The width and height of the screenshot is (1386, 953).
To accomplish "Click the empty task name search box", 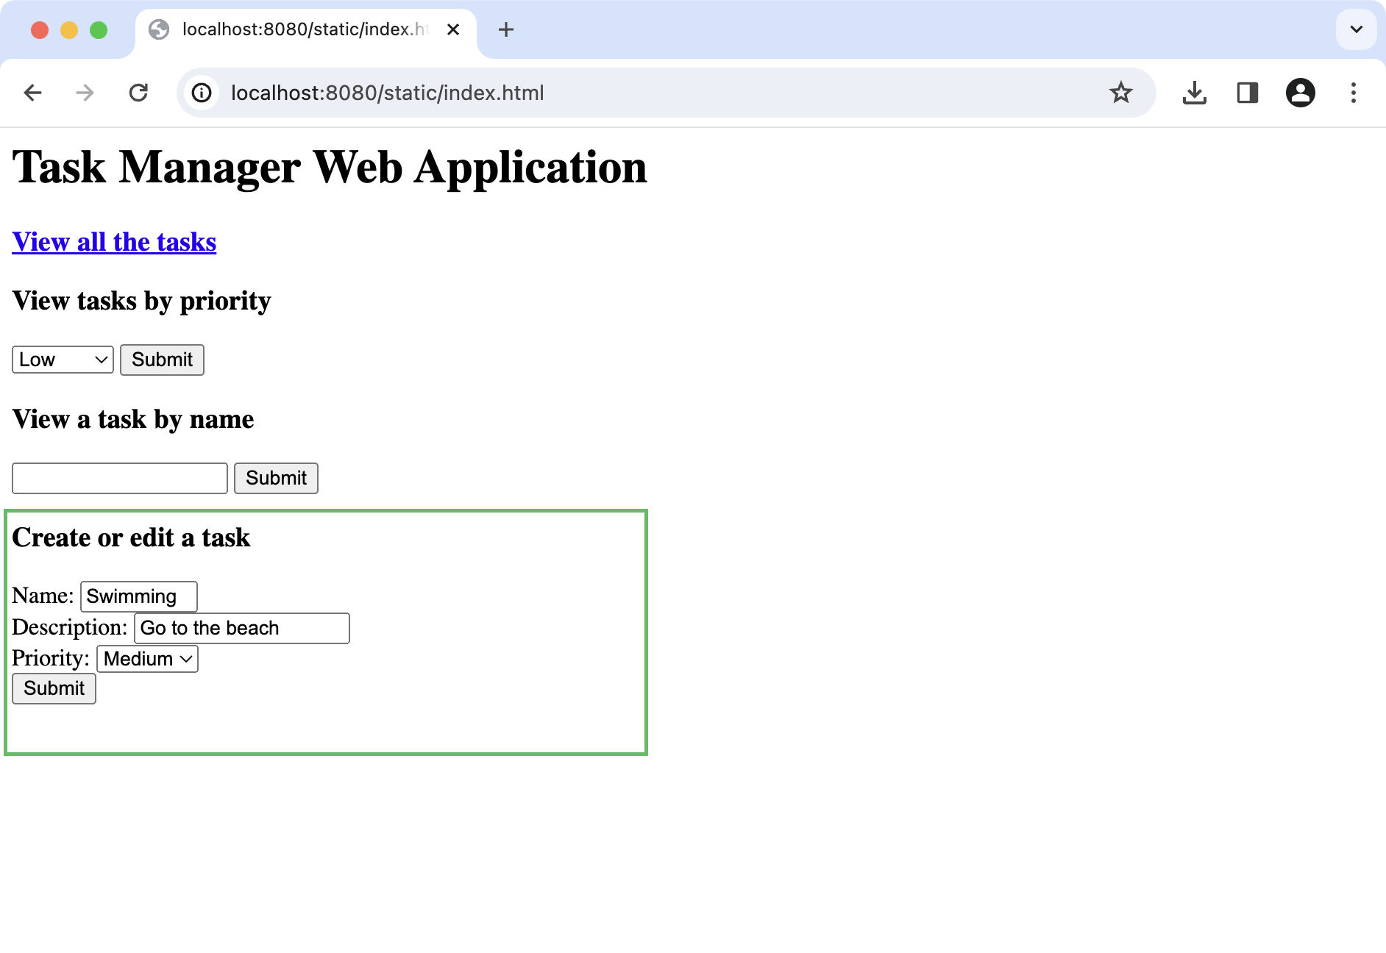I will pyautogui.click(x=119, y=478).
